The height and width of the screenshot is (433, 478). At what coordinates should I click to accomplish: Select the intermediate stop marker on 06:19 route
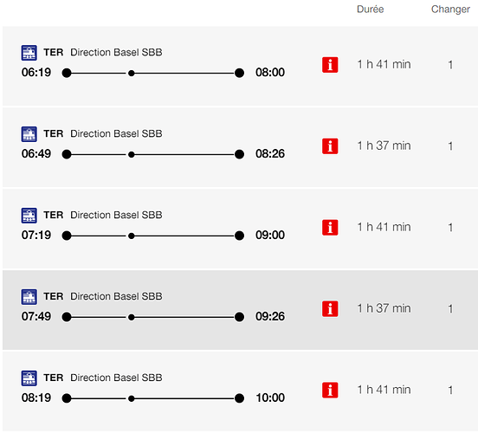click(x=132, y=74)
